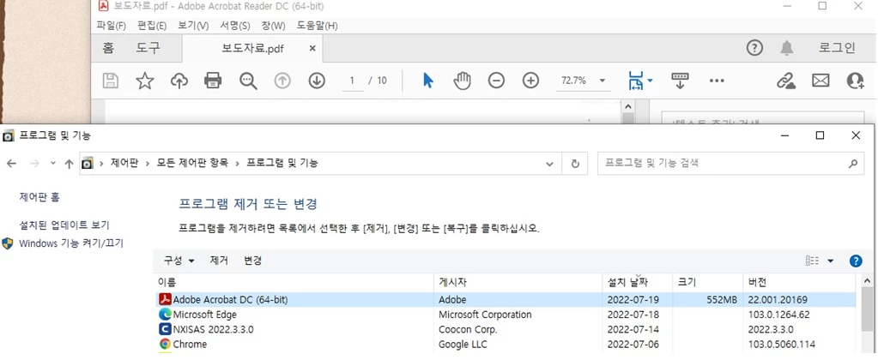Refresh the Programs and Features address bar
Image resolution: width=878 pixels, height=360 pixels.
574,164
